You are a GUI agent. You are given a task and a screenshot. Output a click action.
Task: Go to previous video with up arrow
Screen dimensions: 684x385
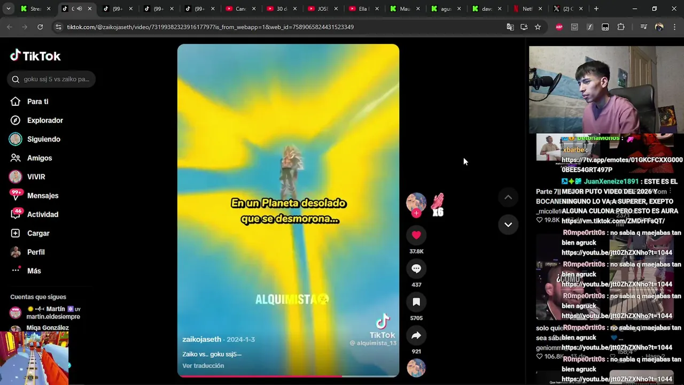[x=508, y=197]
